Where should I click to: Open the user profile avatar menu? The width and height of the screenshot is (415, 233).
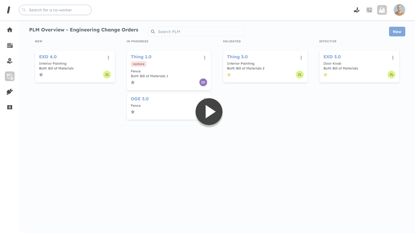pos(399,10)
